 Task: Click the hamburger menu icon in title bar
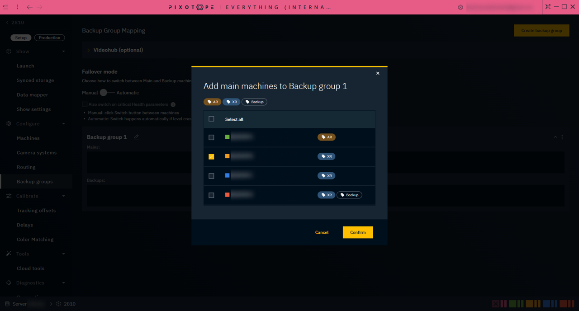(x=5, y=7)
